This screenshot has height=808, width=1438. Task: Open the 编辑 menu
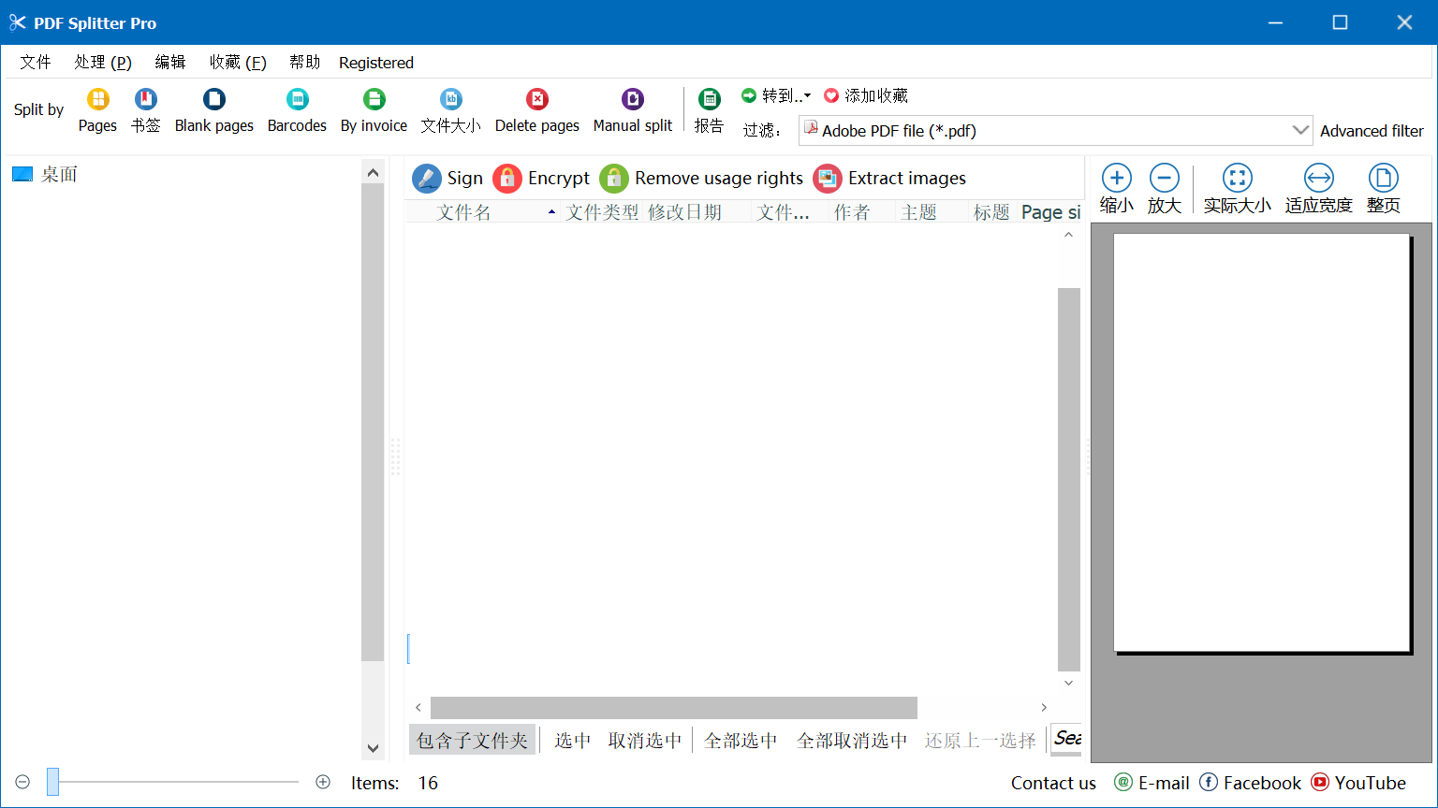[170, 62]
